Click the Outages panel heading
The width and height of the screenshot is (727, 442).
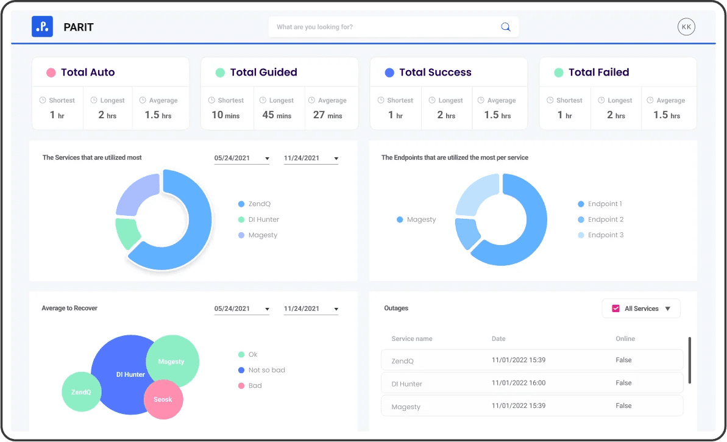[x=396, y=308]
